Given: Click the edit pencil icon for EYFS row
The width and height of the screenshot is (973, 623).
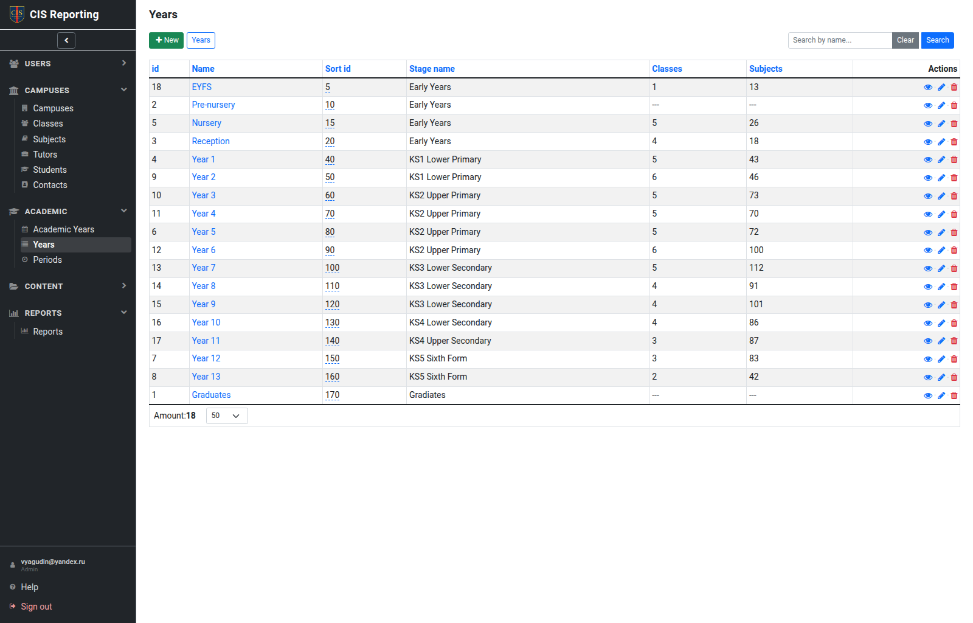Looking at the screenshot, I should tap(941, 87).
